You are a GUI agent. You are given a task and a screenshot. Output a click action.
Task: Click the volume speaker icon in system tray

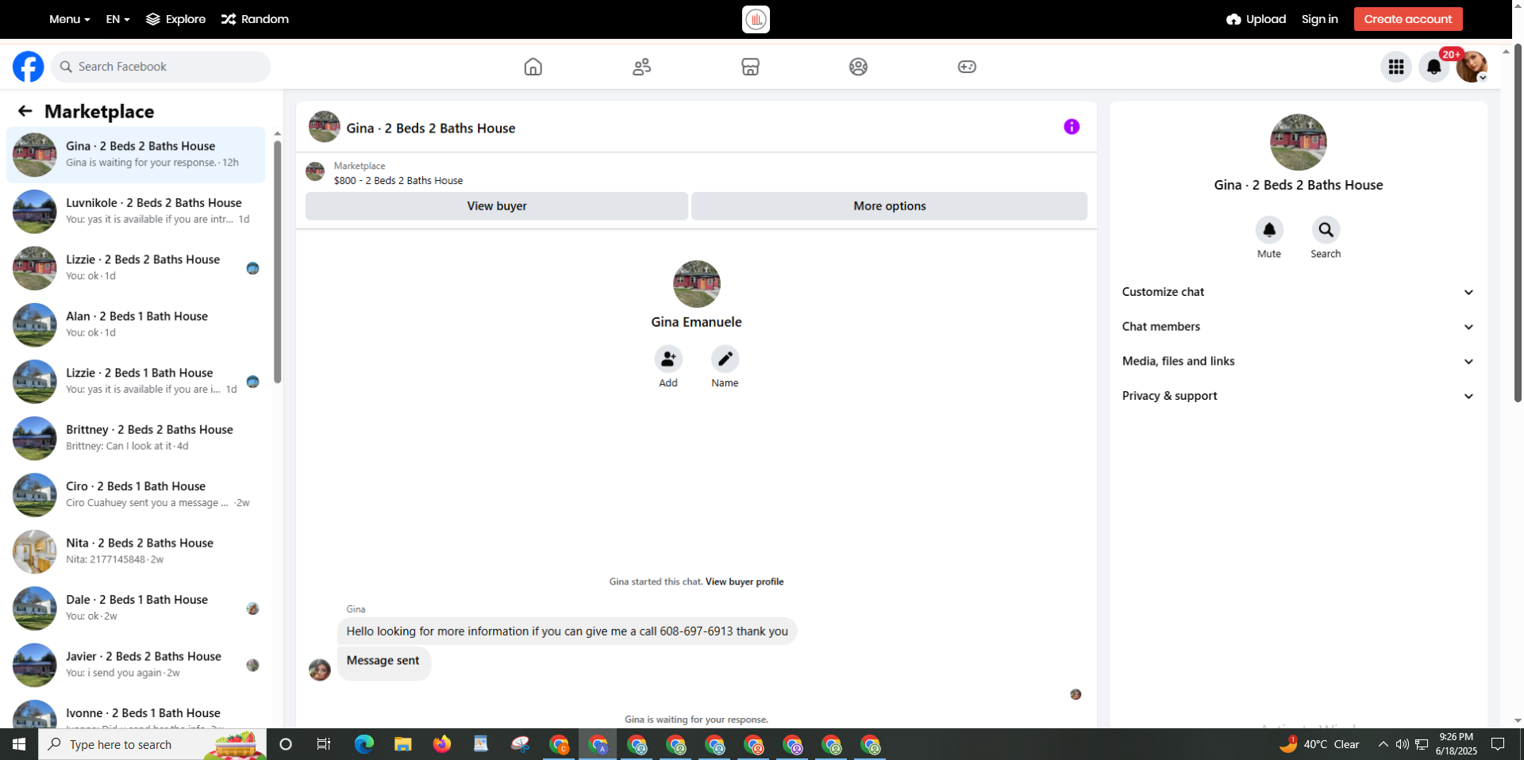pyautogui.click(x=1403, y=744)
